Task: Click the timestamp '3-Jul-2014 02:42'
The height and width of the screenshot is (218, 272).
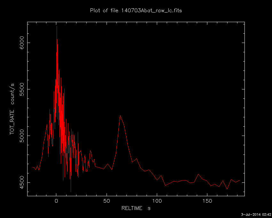Action: coord(256,214)
